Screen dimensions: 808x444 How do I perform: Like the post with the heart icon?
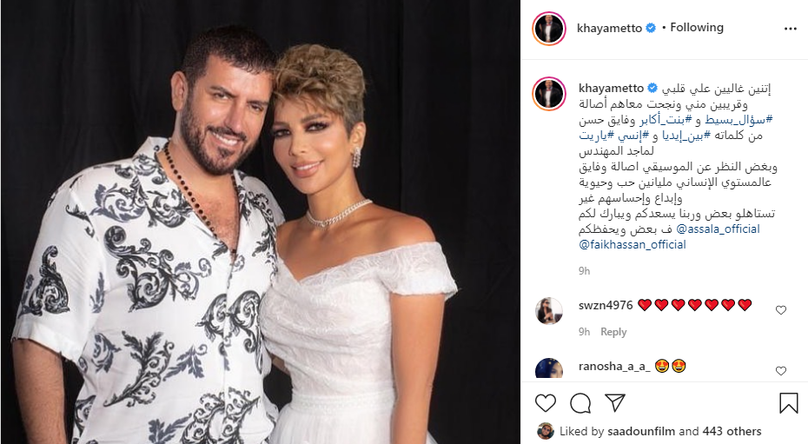(546, 403)
